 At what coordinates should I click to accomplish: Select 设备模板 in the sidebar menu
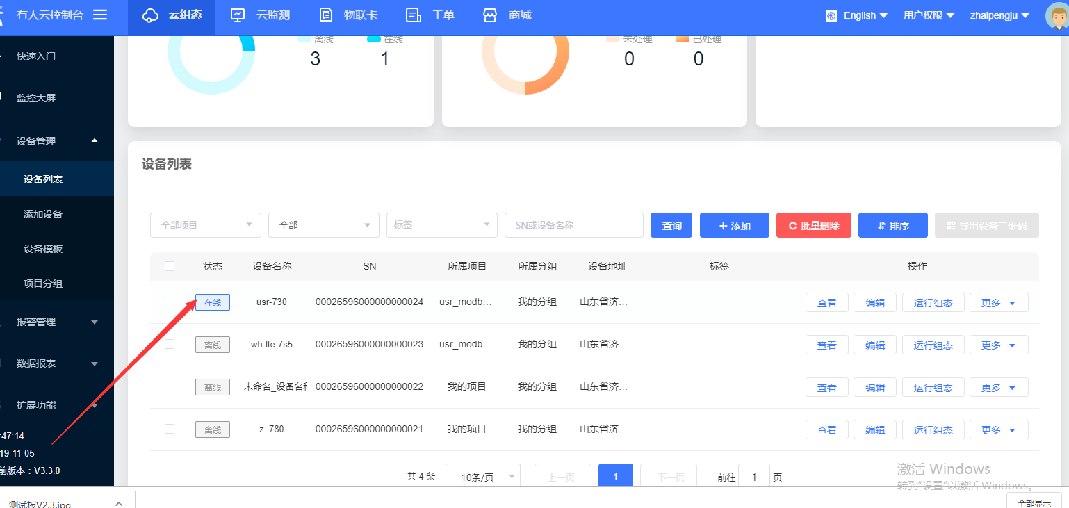[x=43, y=249]
